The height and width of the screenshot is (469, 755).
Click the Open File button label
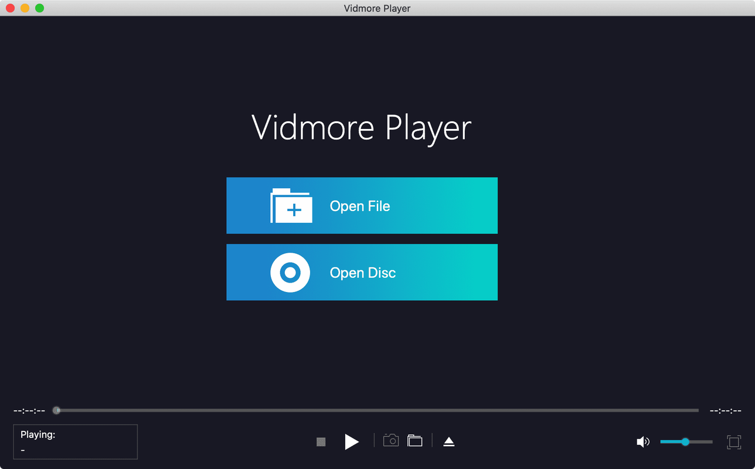[359, 206]
